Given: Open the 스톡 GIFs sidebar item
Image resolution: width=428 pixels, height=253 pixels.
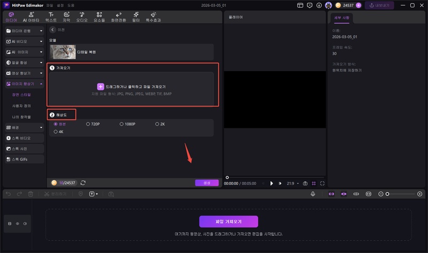Looking at the screenshot, I should pos(25,159).
